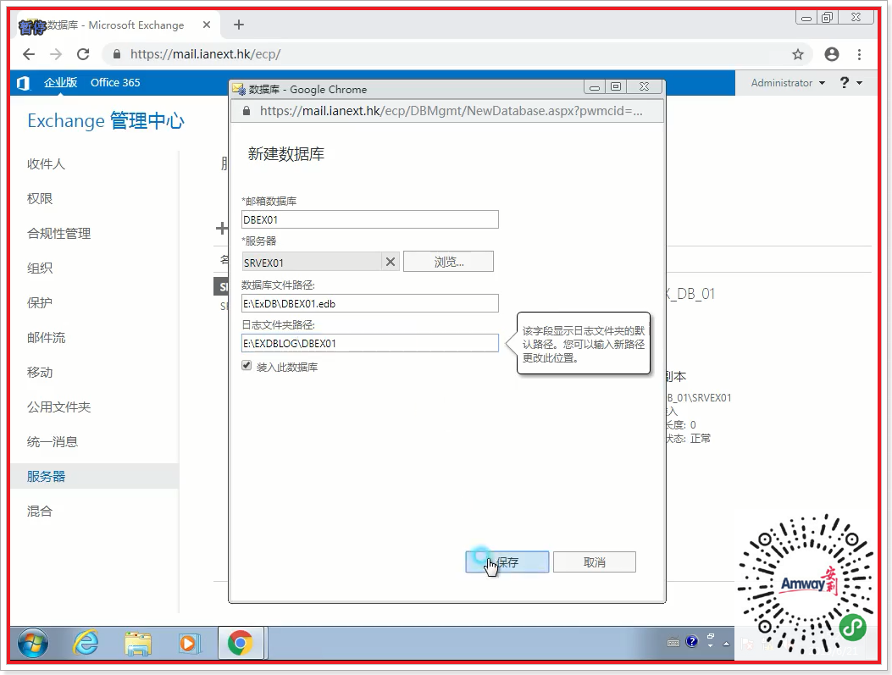Click the popup window URL bar
This screenshot has height=675, width=892.
click(x=446, y=111)
